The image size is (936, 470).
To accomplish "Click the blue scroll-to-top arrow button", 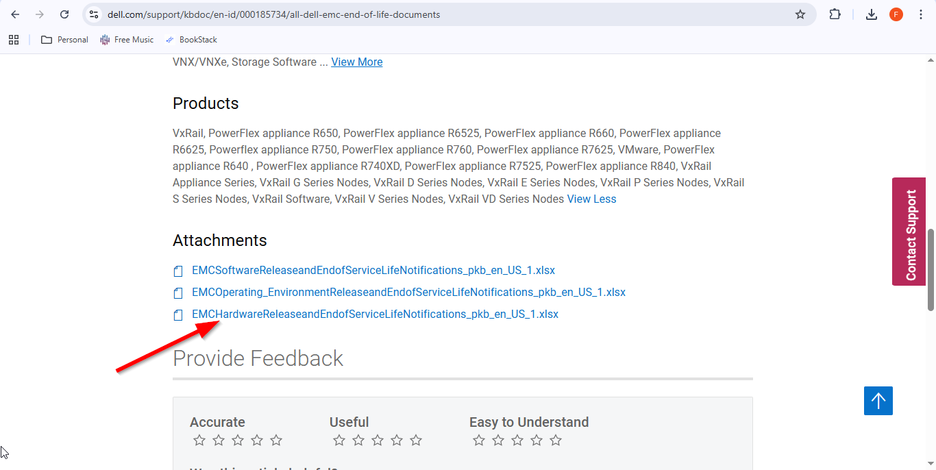I will pyautogui.click(x=878, y=401).
